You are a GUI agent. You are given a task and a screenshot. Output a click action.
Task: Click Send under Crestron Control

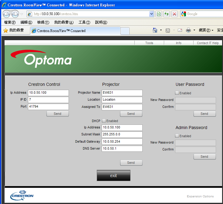pyautogui.click(x=57, y=114)
